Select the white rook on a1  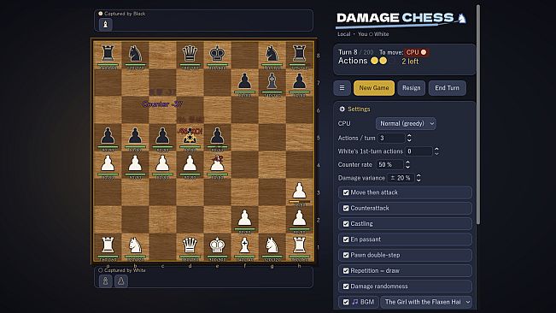(x=108, y=245)
